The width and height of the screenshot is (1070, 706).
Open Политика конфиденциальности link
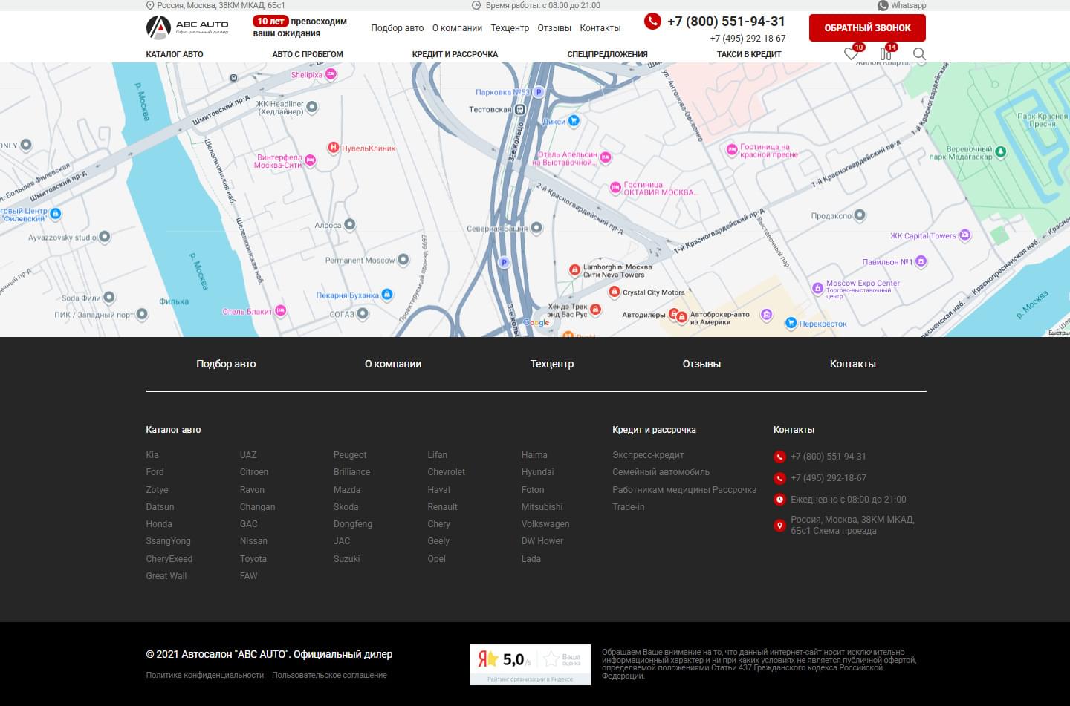204,675
